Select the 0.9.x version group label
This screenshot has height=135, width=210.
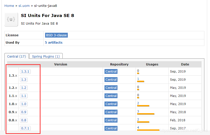point(13,112)
